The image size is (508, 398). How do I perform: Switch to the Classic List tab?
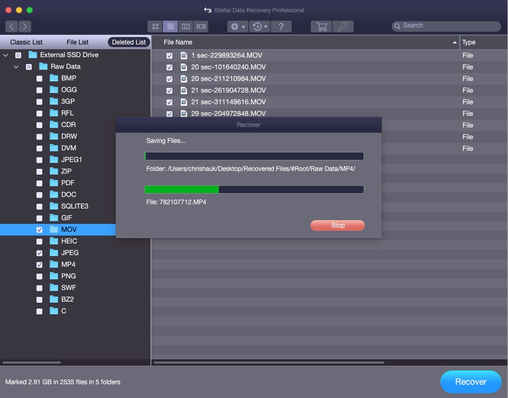[26, 42]
